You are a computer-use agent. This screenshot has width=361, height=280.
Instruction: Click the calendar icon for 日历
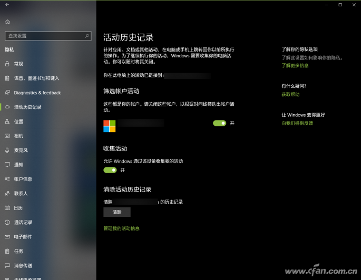pos(7,208)
